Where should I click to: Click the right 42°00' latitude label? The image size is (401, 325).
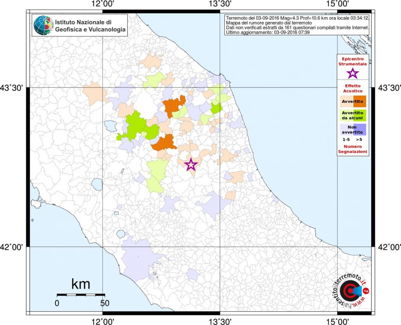click(389, 247)
